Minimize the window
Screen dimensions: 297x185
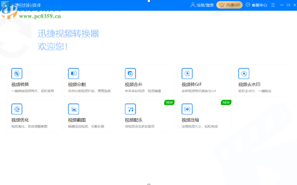[282, 5]
